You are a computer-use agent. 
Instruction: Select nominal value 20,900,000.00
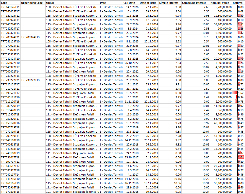click(221, 59)
